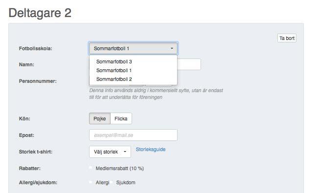
Task: Select Pojke as gender
Action: [x=100, y=118]
